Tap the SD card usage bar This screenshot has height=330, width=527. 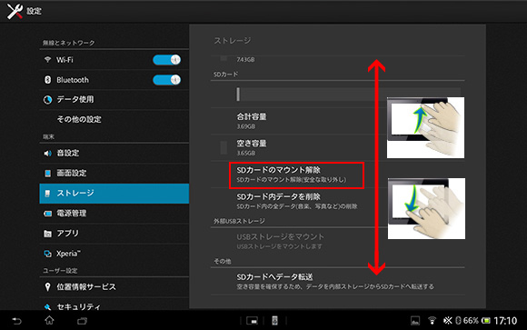tap(348, 95)
